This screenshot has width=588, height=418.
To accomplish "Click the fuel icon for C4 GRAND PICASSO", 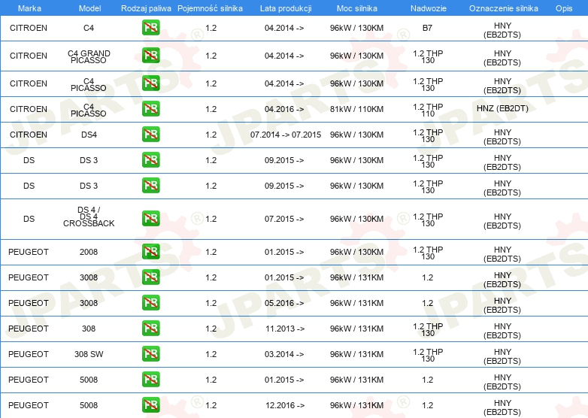I will point(150,56).
